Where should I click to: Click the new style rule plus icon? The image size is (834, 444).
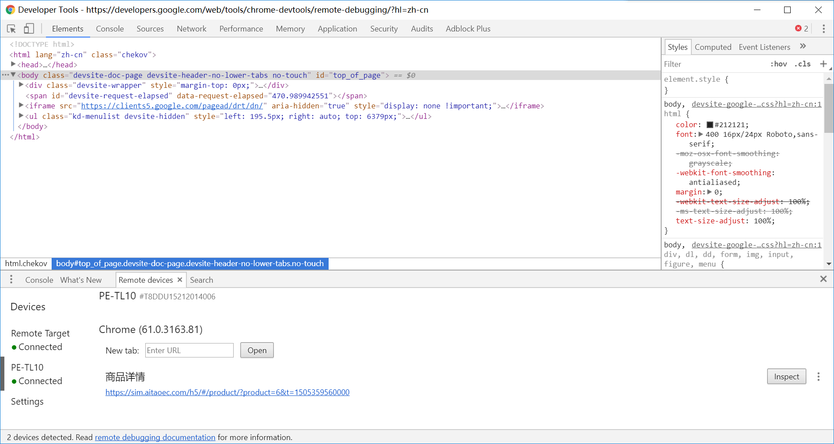coord(823,64)
